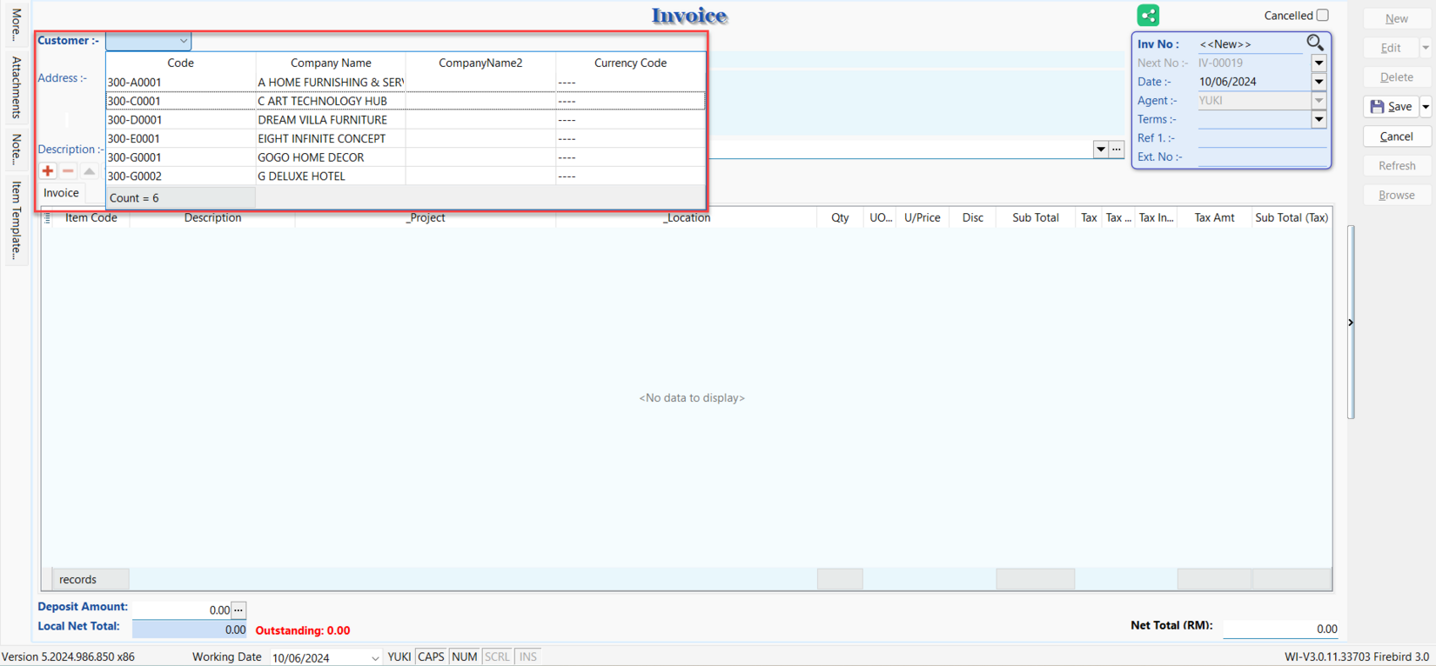
Task: Open the Working Date dropdown
Action: [x=374, y=658]
